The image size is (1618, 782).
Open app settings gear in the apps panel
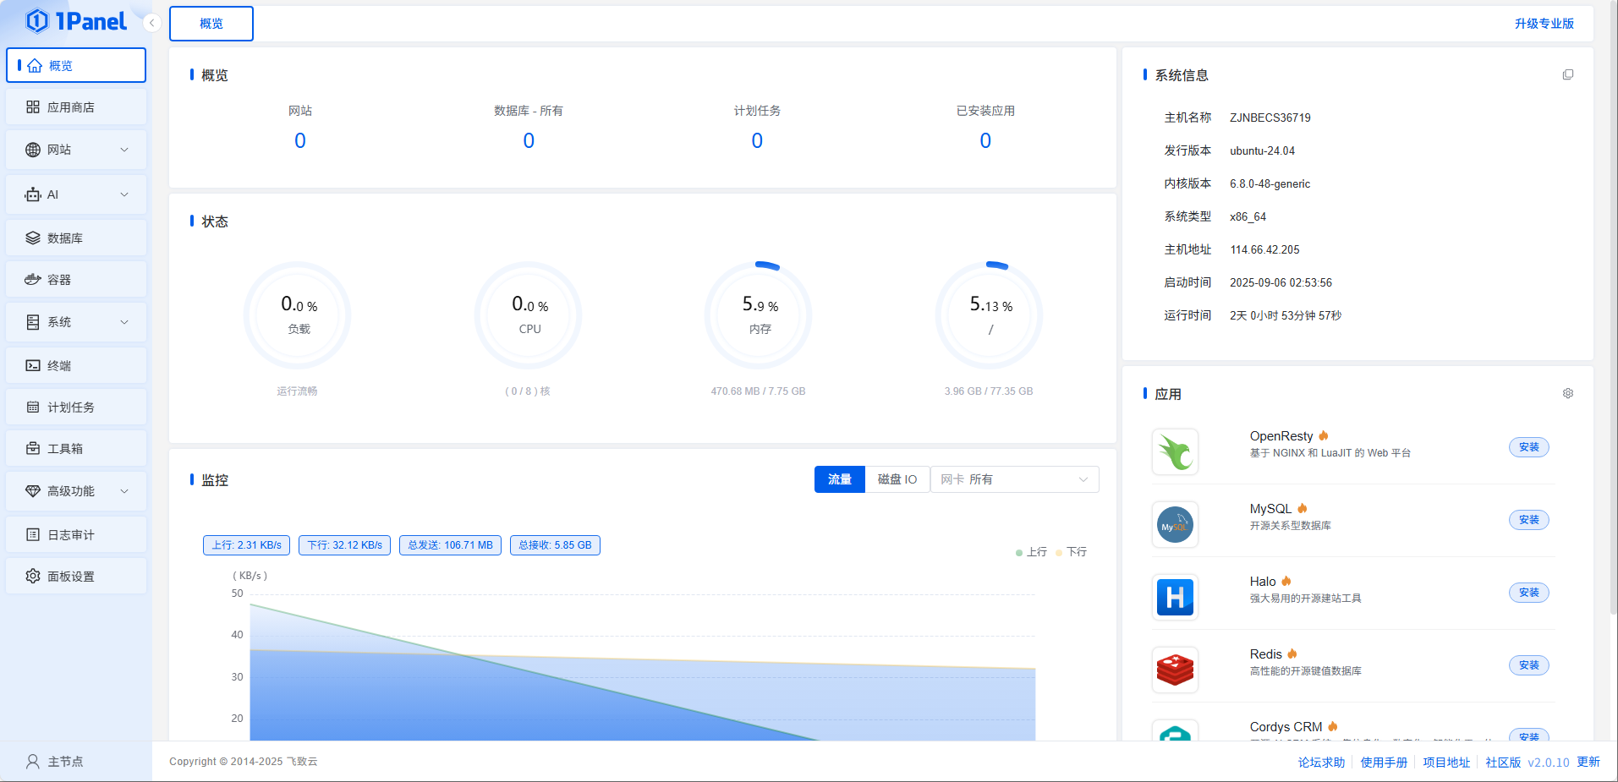[1567, 394]
